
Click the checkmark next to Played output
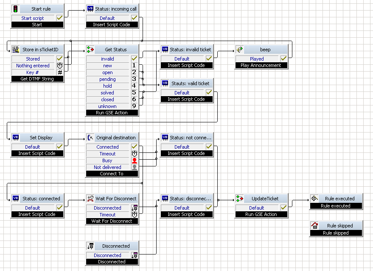click(x=283, y=58)
